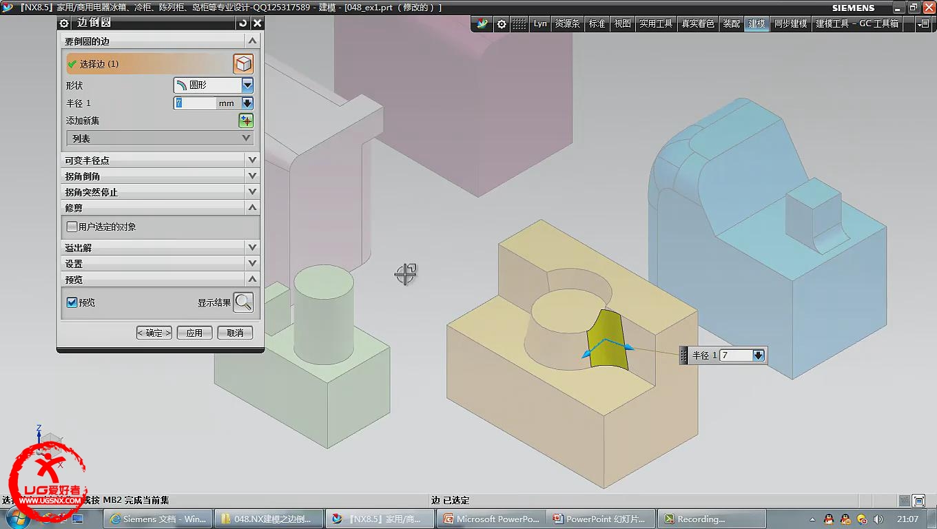The width and height of the screenshot is (937, 529).
Task: Open the toolbar options menu at the far right
Action: 923,23
